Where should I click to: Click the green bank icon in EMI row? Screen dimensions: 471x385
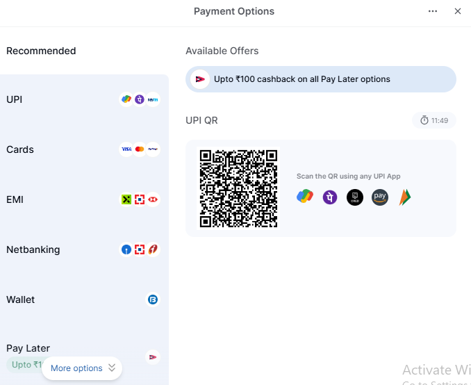point(126,199)
